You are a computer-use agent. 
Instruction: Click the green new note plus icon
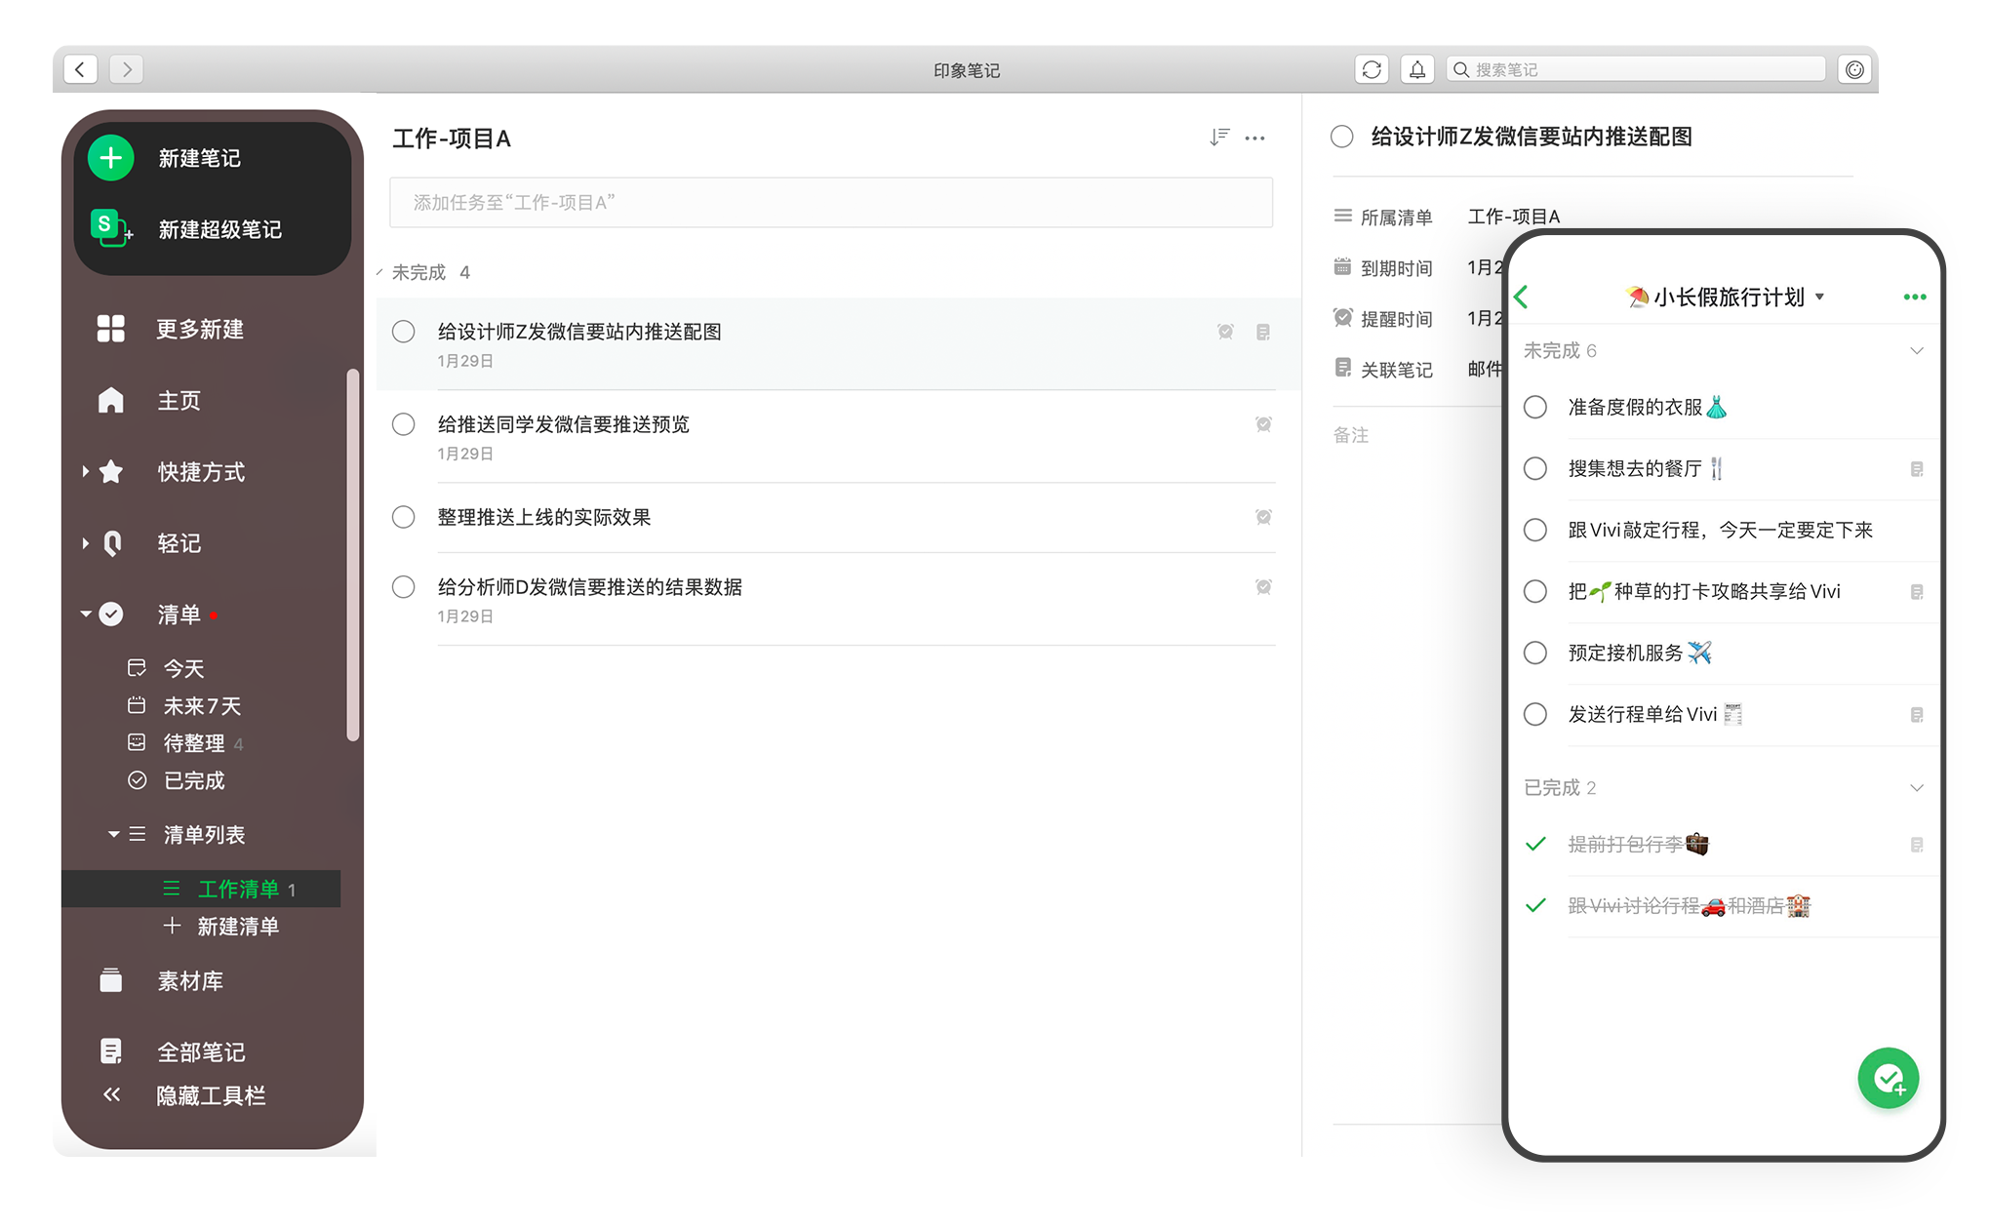pos(111,158)
